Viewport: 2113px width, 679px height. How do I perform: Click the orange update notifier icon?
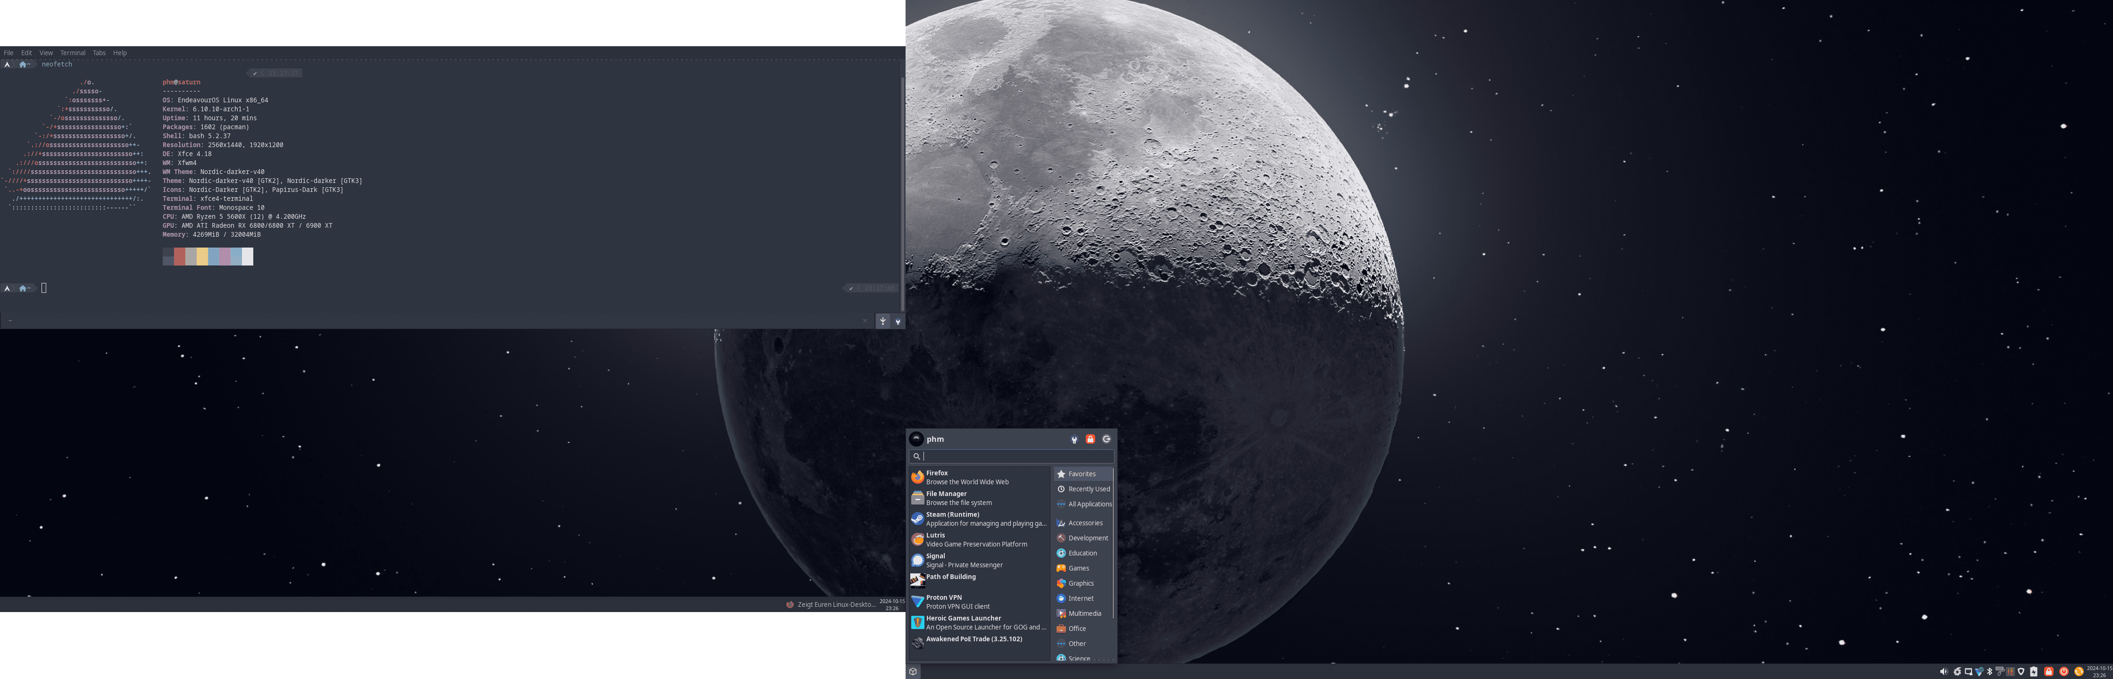tap(2079, 671)
